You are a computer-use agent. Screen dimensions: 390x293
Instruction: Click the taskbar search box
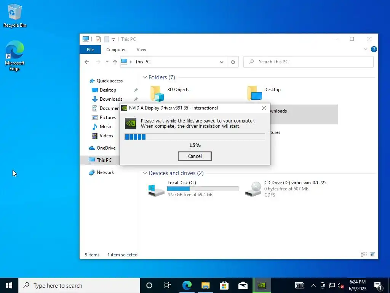[79, 285]
